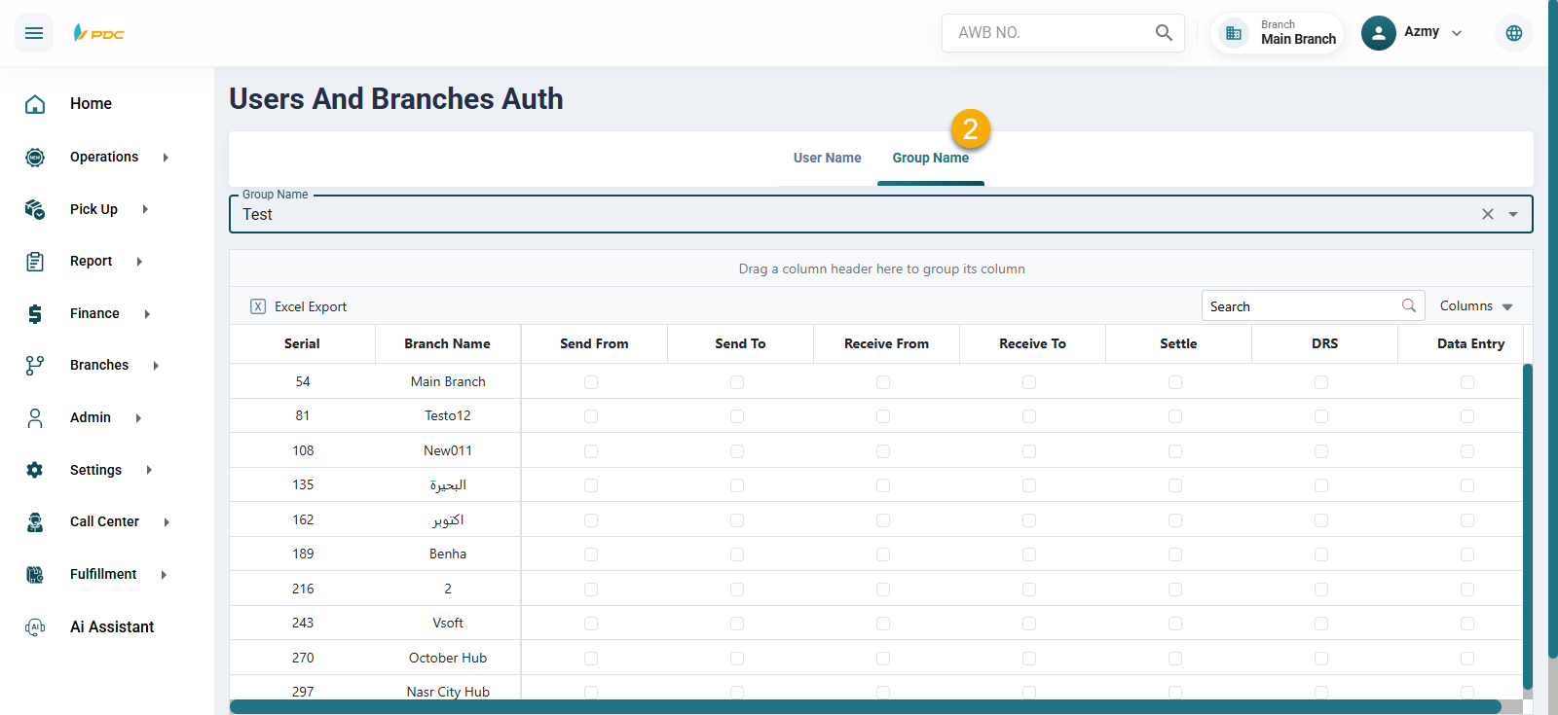
Task: Click the Finance dollar icon
Action: 35,313
